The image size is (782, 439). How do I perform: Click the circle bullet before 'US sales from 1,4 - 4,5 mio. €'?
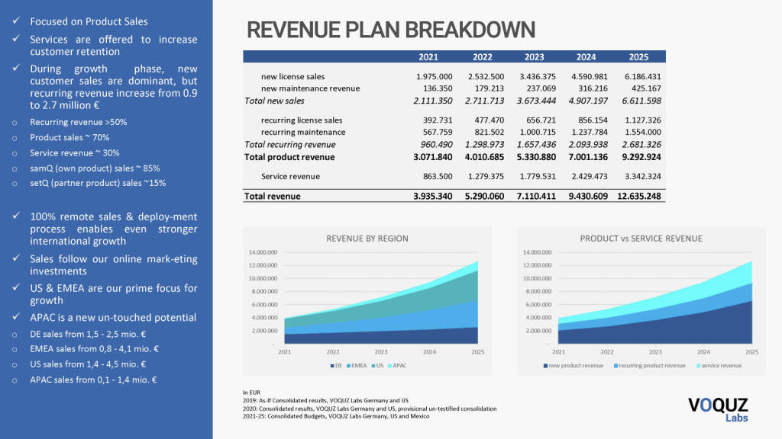[16, 364]
